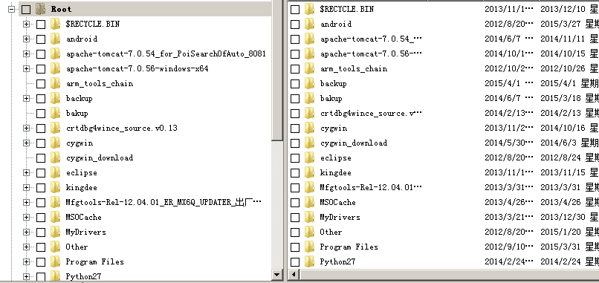The height and width of the screenshot is (283, 599).
Task: Click kingdee folder icon in right list
Action: 309,172
